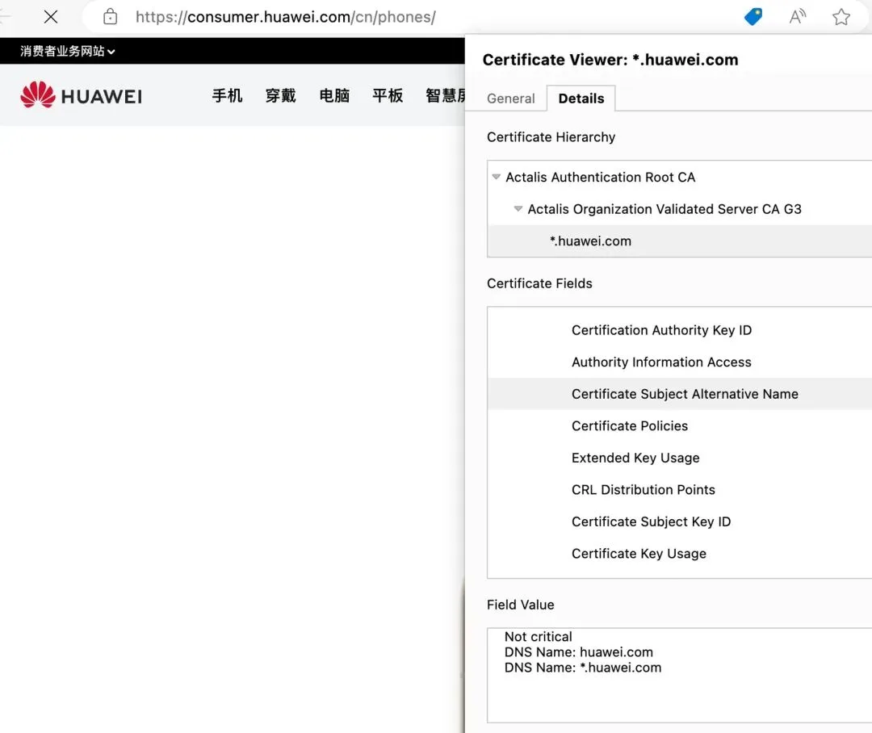Select Certificate Key Usage field

pos(680,553)
